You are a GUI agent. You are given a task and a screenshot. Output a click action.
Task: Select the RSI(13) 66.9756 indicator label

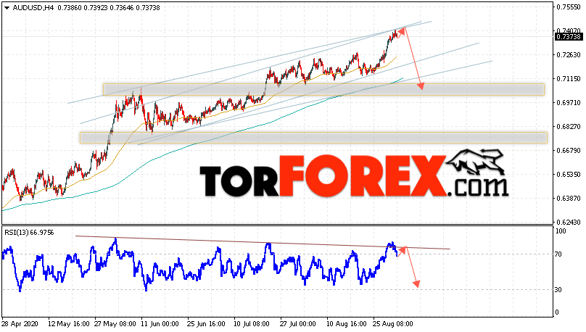click(29, 233)
